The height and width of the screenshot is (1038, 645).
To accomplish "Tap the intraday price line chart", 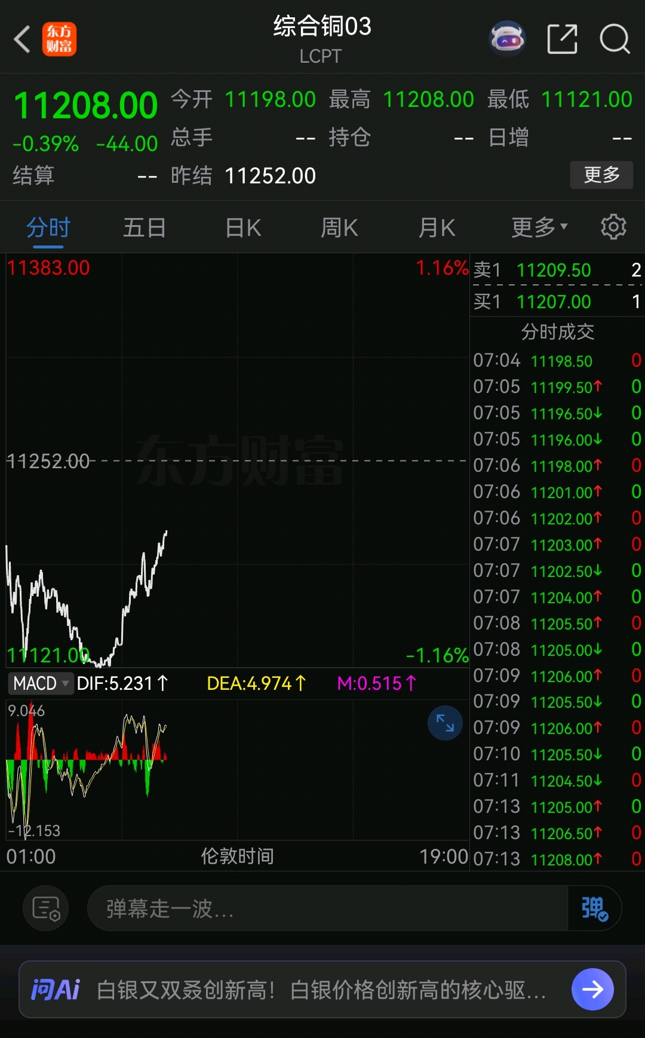I will [237, 460].
